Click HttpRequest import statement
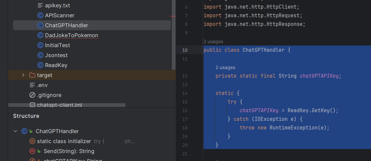Viewport: 371px width, 161px height. pyautogui.click(x=253, y=16)
